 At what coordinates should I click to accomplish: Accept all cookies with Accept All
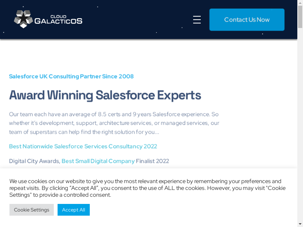pos(73,210)
